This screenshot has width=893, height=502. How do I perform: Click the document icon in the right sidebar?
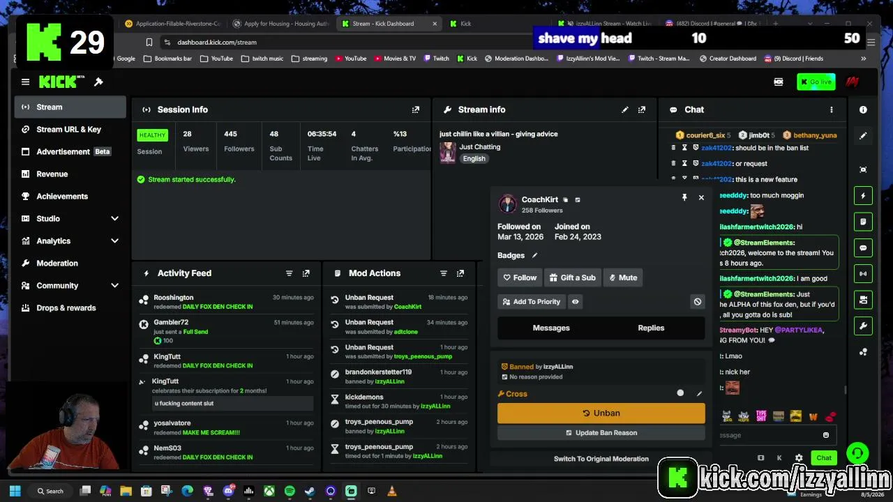point(863,222)
